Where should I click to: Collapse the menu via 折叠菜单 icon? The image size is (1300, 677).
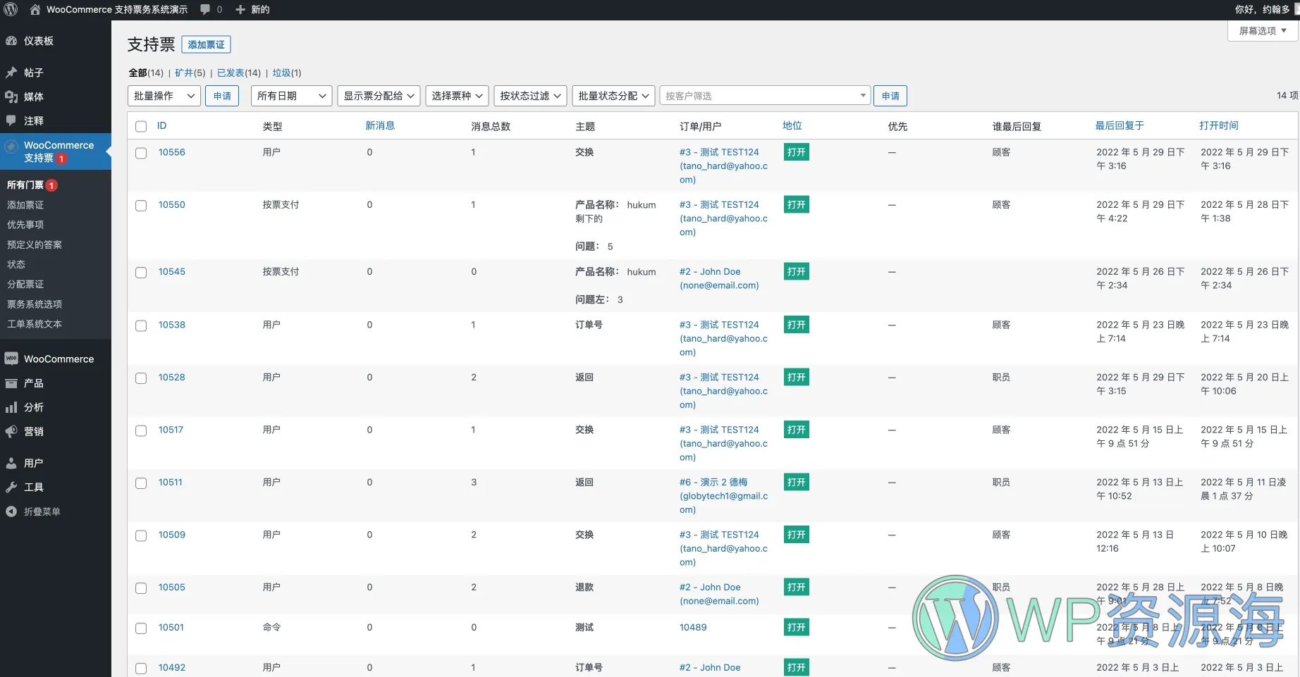coord(11,511)
